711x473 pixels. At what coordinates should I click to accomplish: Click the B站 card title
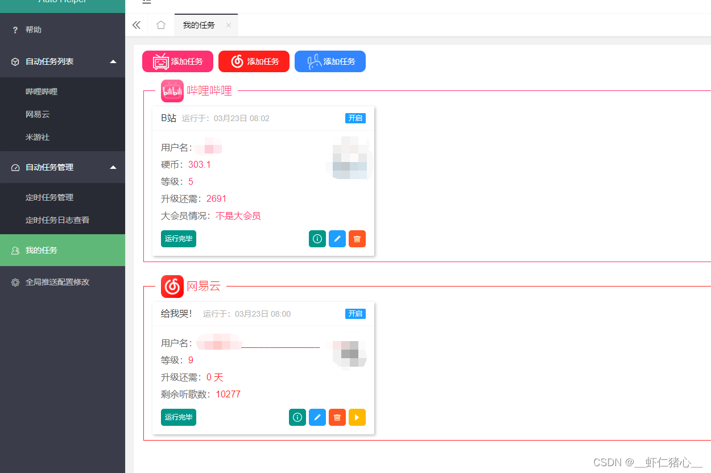pyautogui.click(x=169, y=118)
